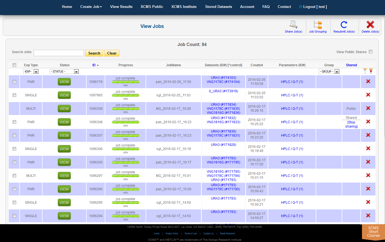Screen dimensions: 385x242
Task: Apply filter using the funnel icon
Action: (365, 71)
